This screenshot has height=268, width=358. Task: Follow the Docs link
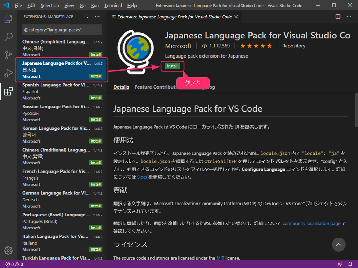click(x=142, y=177)
